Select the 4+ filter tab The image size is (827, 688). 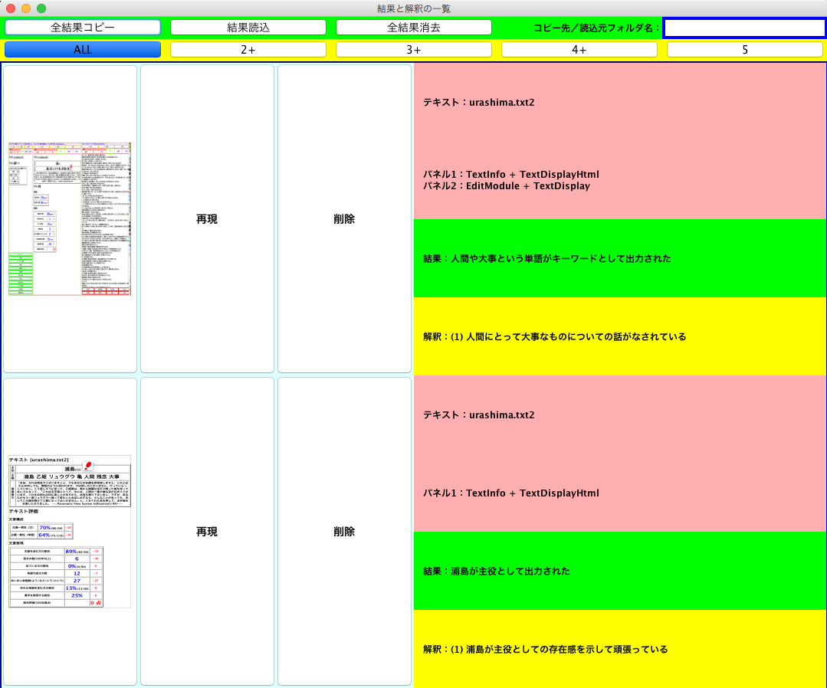[579, 49]
